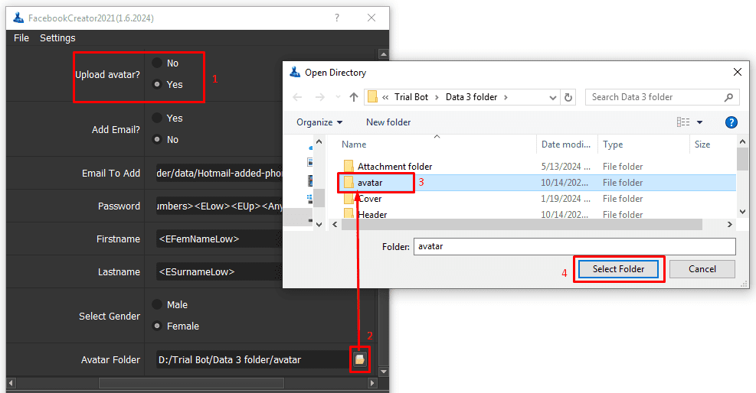Screen dimensions: 756x393
Task: Click navigation pane scroll up arrow
Action: (x=319, y=142)
